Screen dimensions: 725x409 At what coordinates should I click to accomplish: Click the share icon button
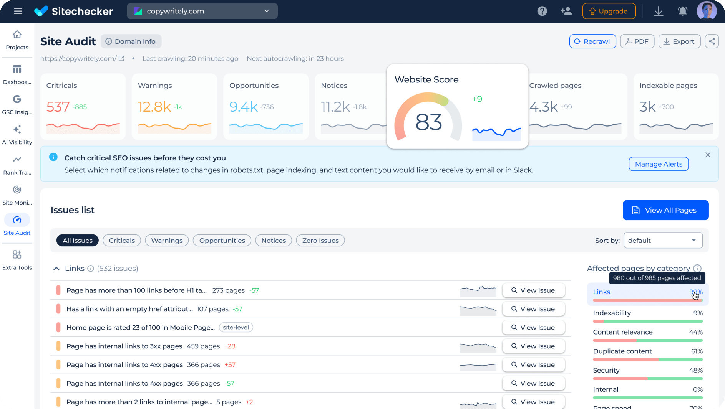[x=712, y=41]
